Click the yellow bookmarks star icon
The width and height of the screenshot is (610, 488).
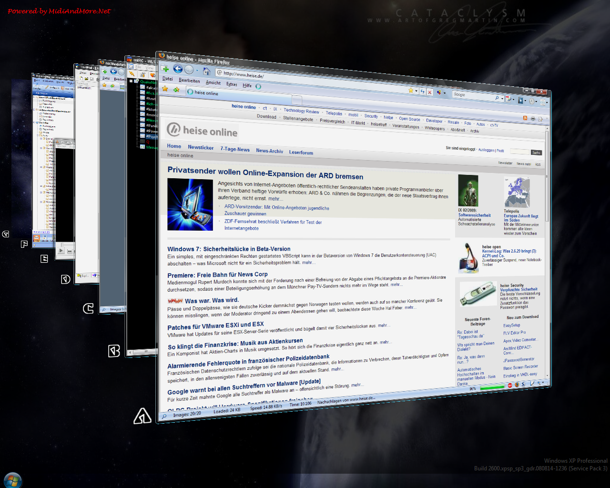[x=165, y=89]
